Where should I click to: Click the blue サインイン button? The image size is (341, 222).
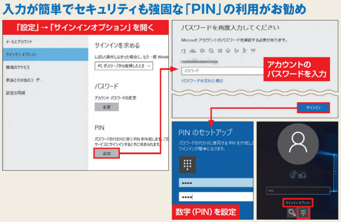[313, 108]
